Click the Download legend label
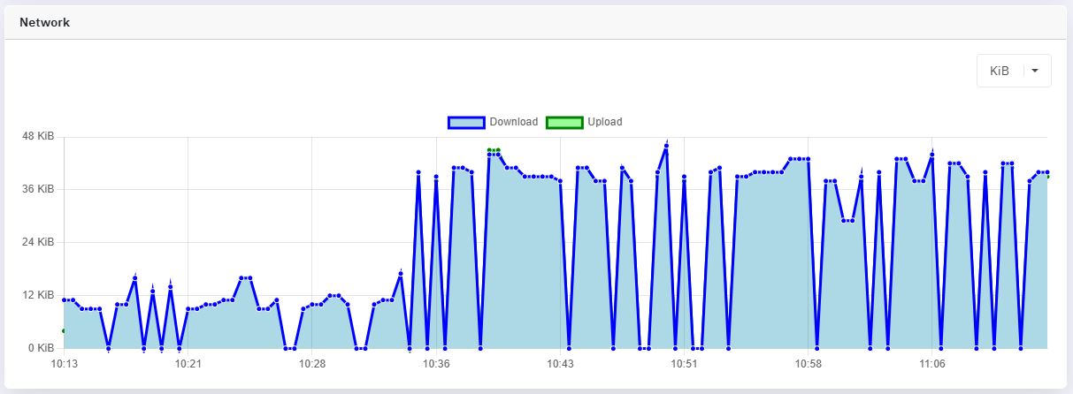 click(514, 122)
